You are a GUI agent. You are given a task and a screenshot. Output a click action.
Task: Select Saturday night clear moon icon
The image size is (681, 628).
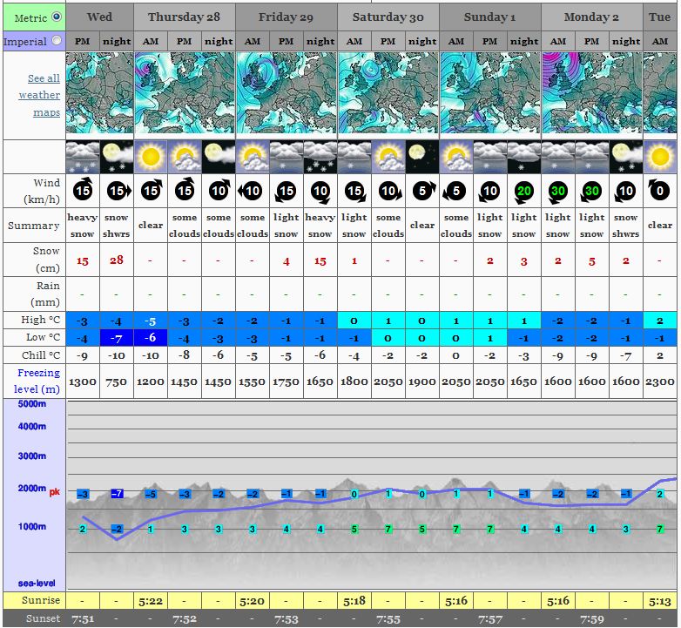click(x=422, y=157)
